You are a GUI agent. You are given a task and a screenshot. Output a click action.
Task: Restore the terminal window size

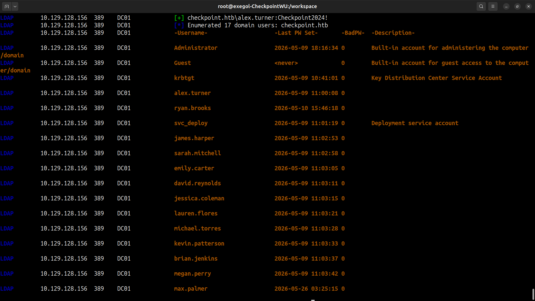[x=517, y=6]
